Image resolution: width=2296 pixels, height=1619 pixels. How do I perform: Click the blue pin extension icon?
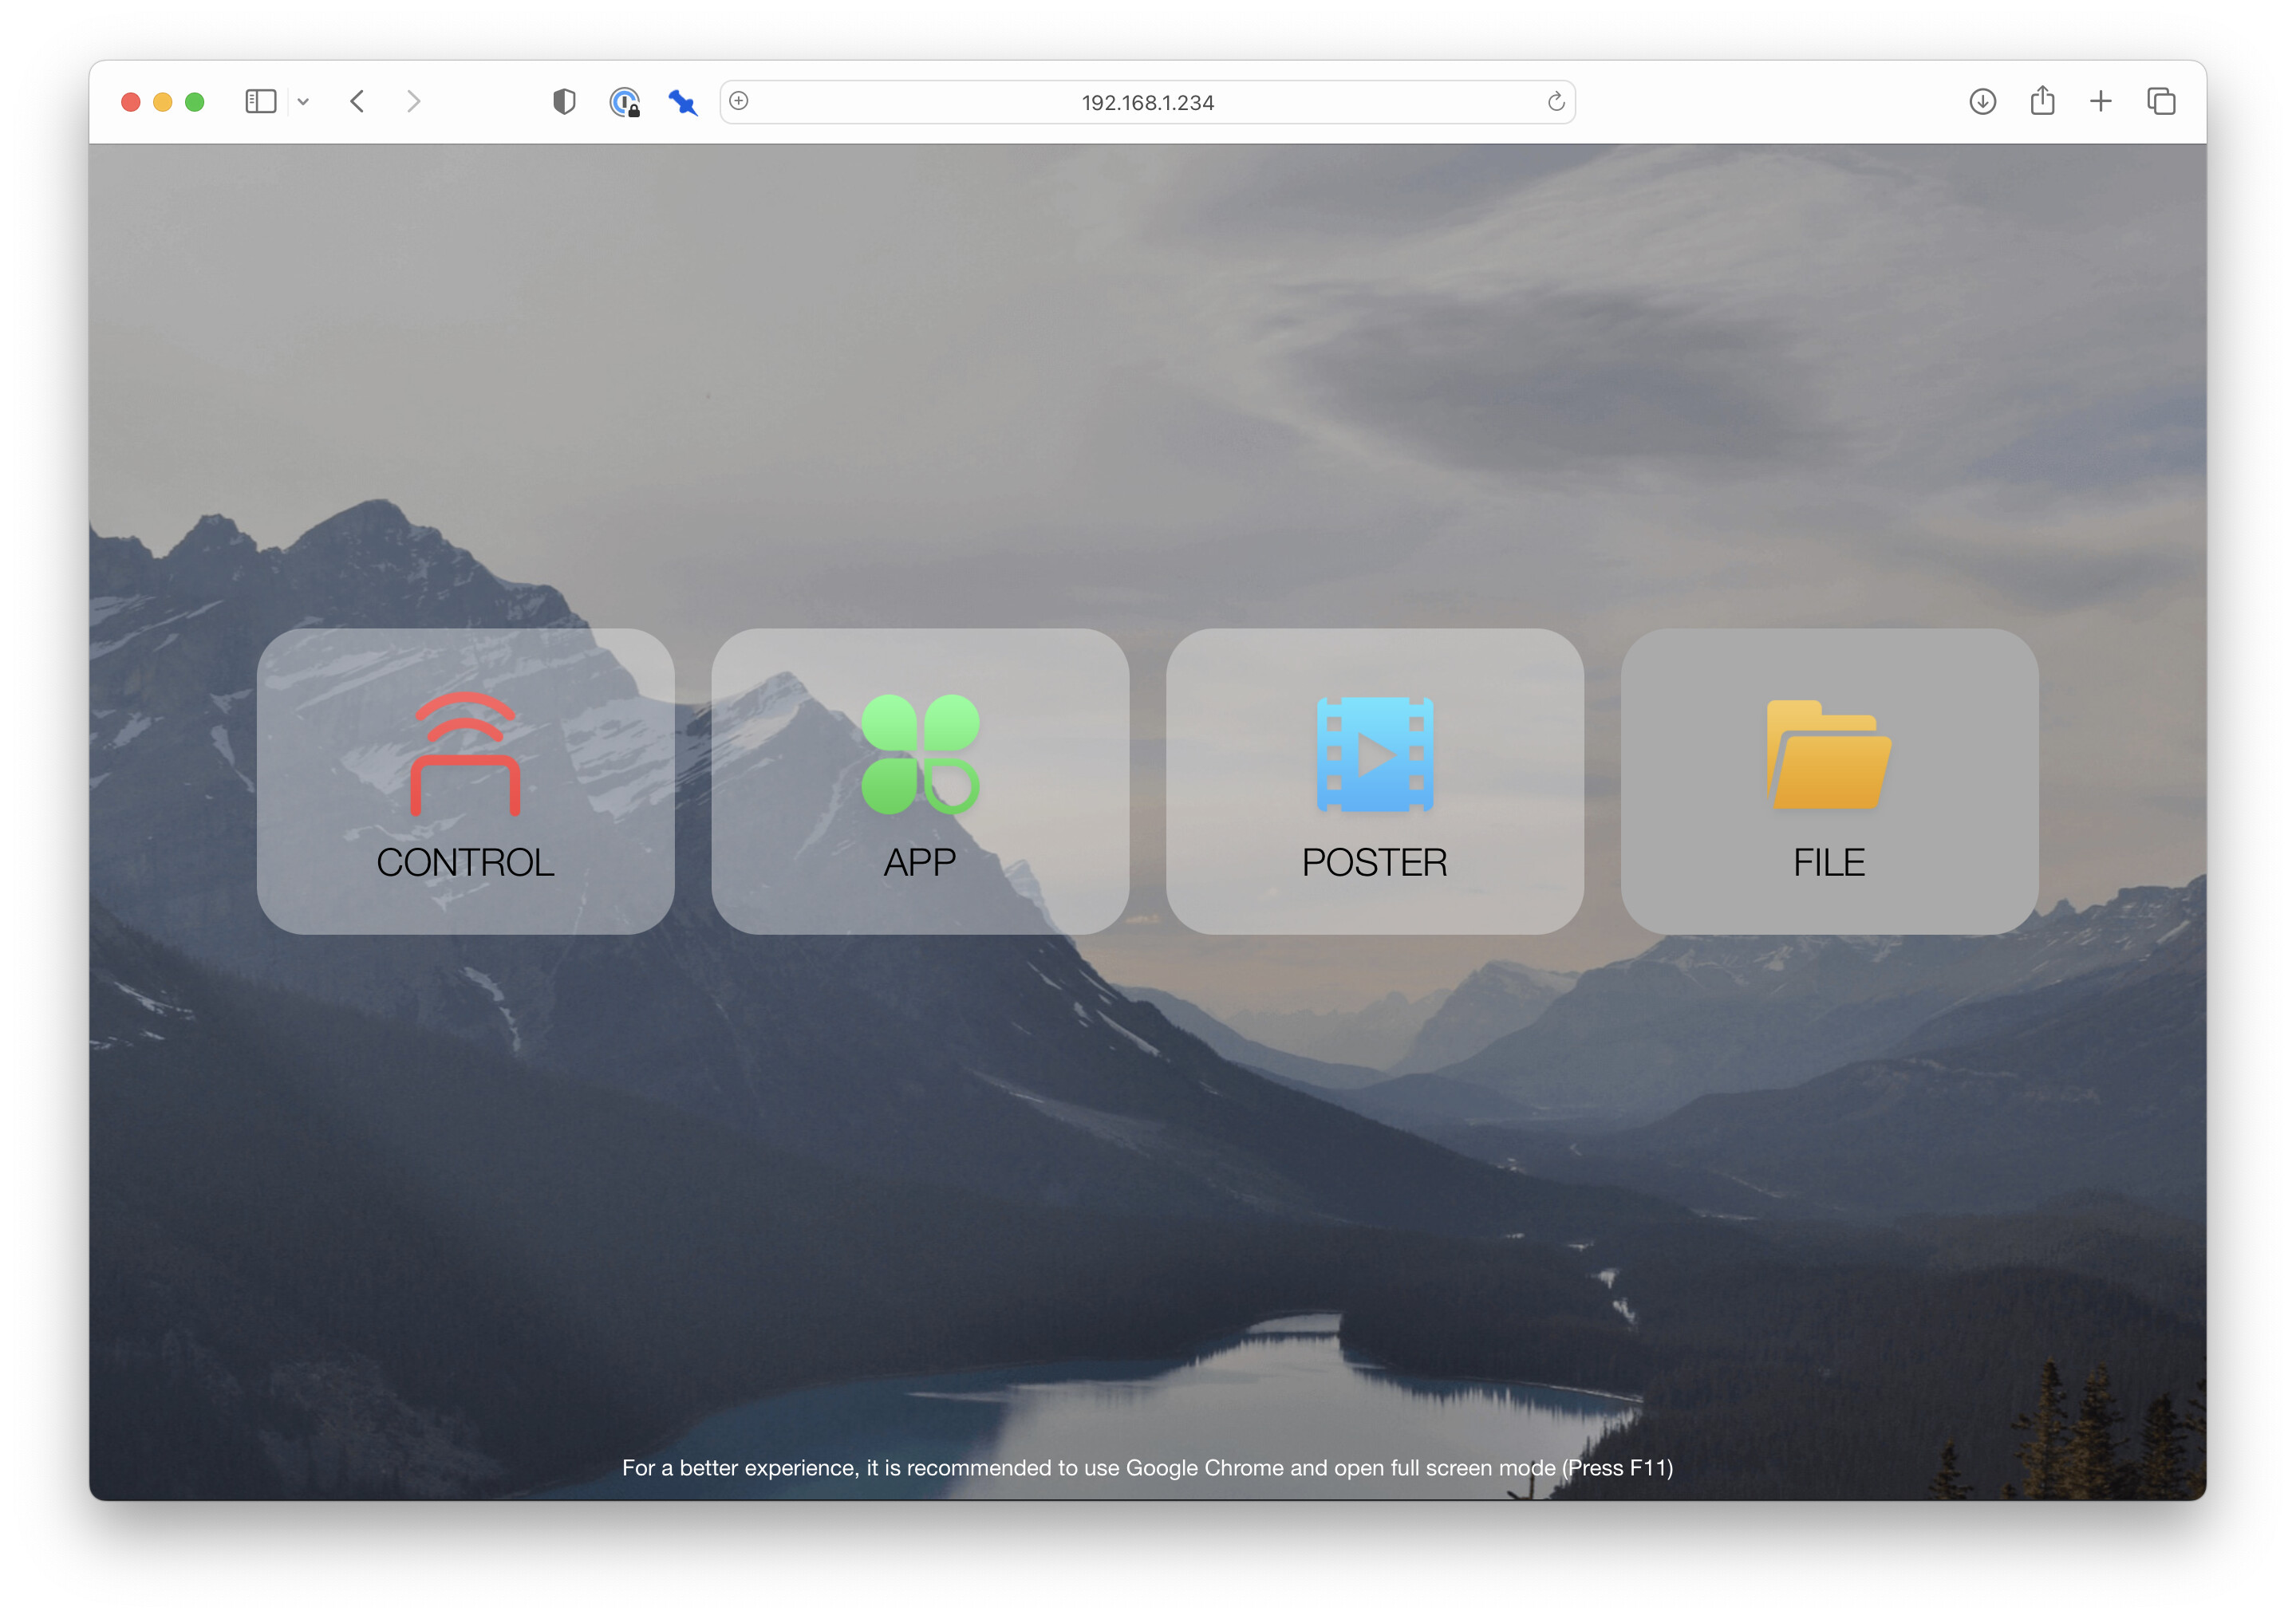coord(683,102)
